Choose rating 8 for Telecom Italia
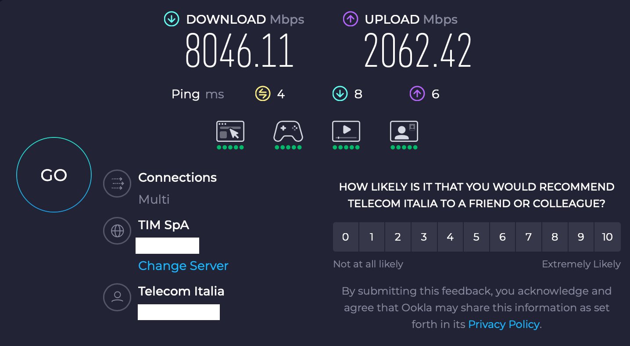 [555, 237]
